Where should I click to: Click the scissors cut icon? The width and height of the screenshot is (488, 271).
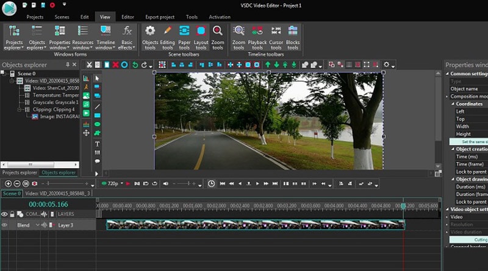coord(89,65)
